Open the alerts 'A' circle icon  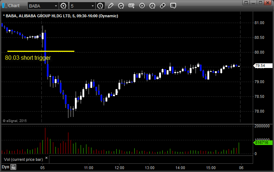click(152, 6)
